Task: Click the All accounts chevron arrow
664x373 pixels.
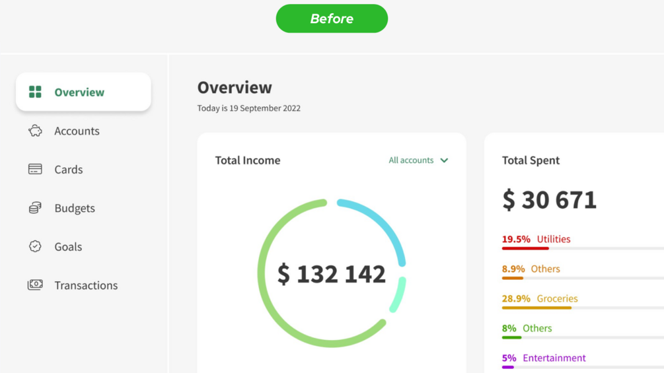Action: [444, 160]
